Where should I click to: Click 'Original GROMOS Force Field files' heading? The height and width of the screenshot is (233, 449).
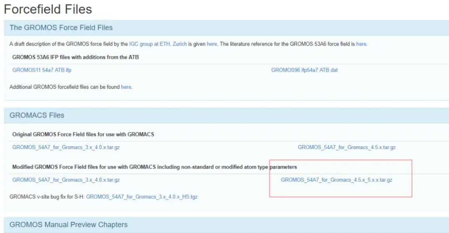click(83, 134)
